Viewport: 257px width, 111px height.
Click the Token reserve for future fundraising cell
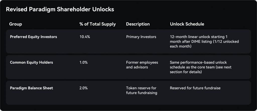click(142, 90)
